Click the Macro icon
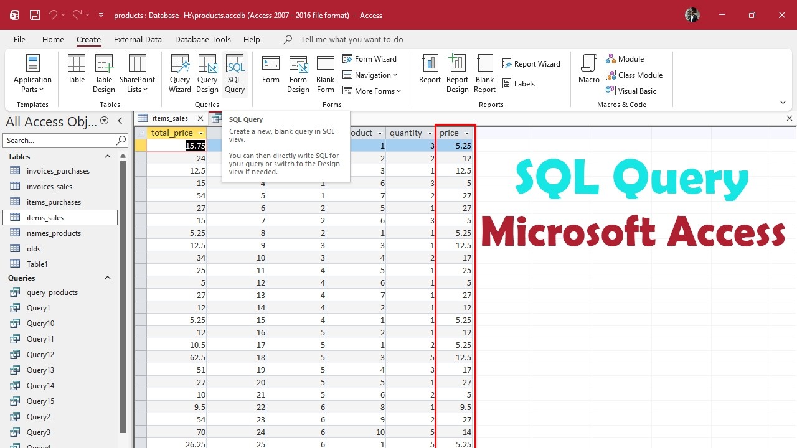Image resolution: width=797 pixels, height=448 pixels. tap(589, 69)
